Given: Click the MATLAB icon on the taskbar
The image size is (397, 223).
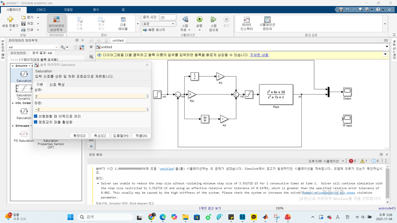Looking at the screenshot, I should pos(265,217).
